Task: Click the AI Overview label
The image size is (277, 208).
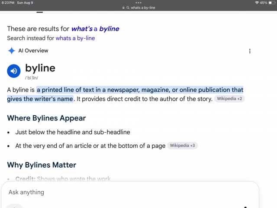Action: pyautogui.click(x=33, y=51)
